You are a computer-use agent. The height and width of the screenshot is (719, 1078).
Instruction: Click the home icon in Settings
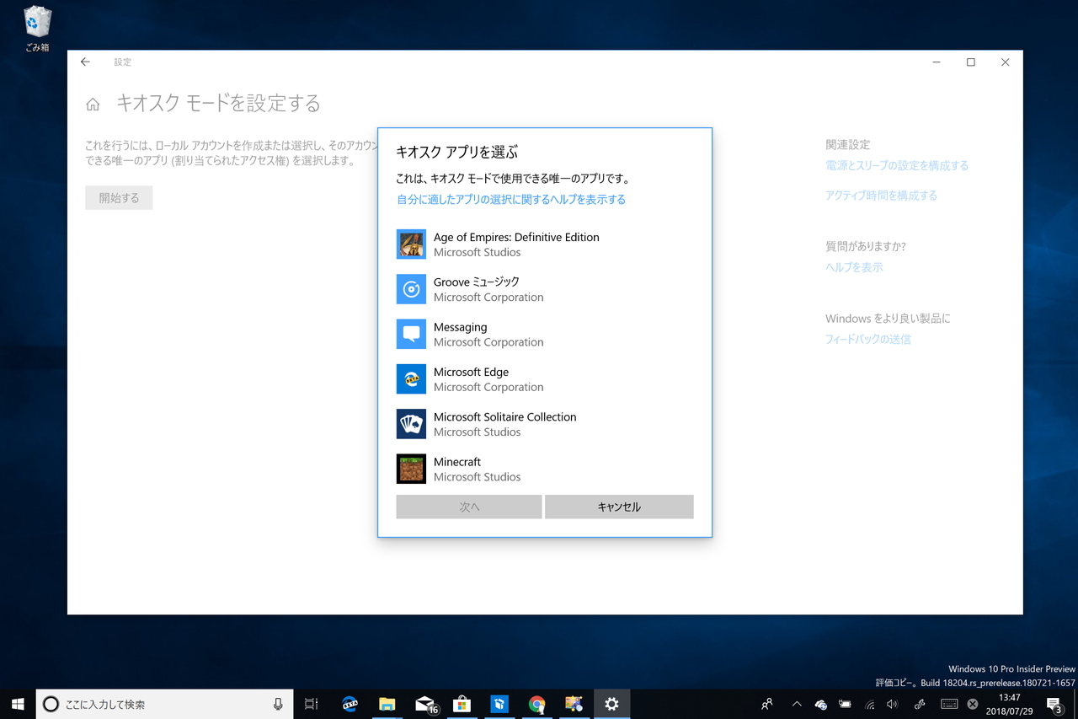(x=93, y=103)
